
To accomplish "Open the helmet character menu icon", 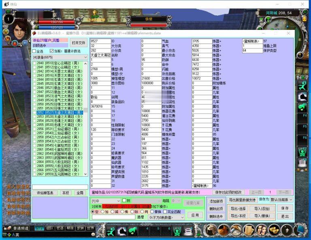I will [x=211, y=230].
